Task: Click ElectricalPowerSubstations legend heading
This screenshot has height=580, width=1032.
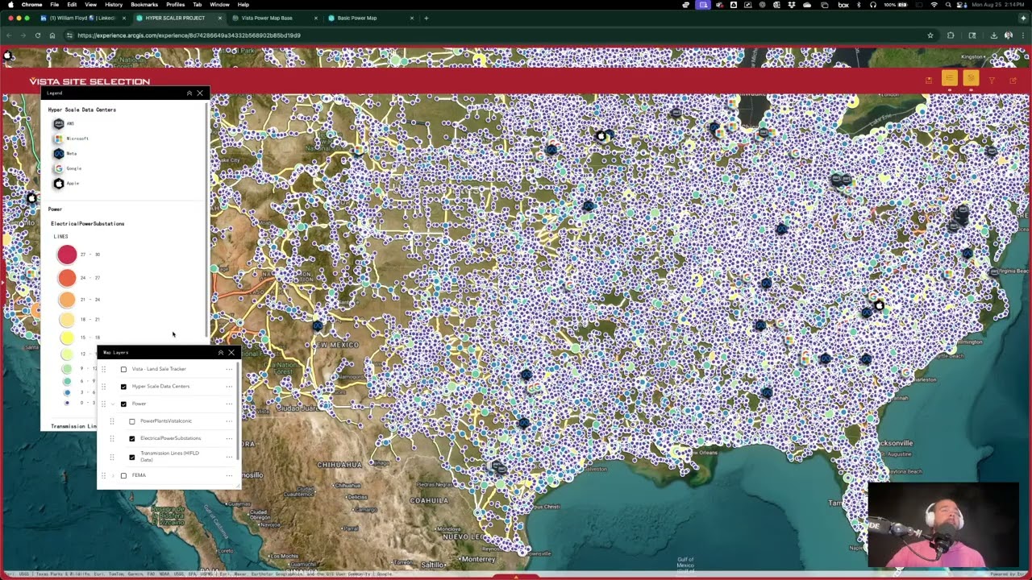Action: click(x=87, y=224)
